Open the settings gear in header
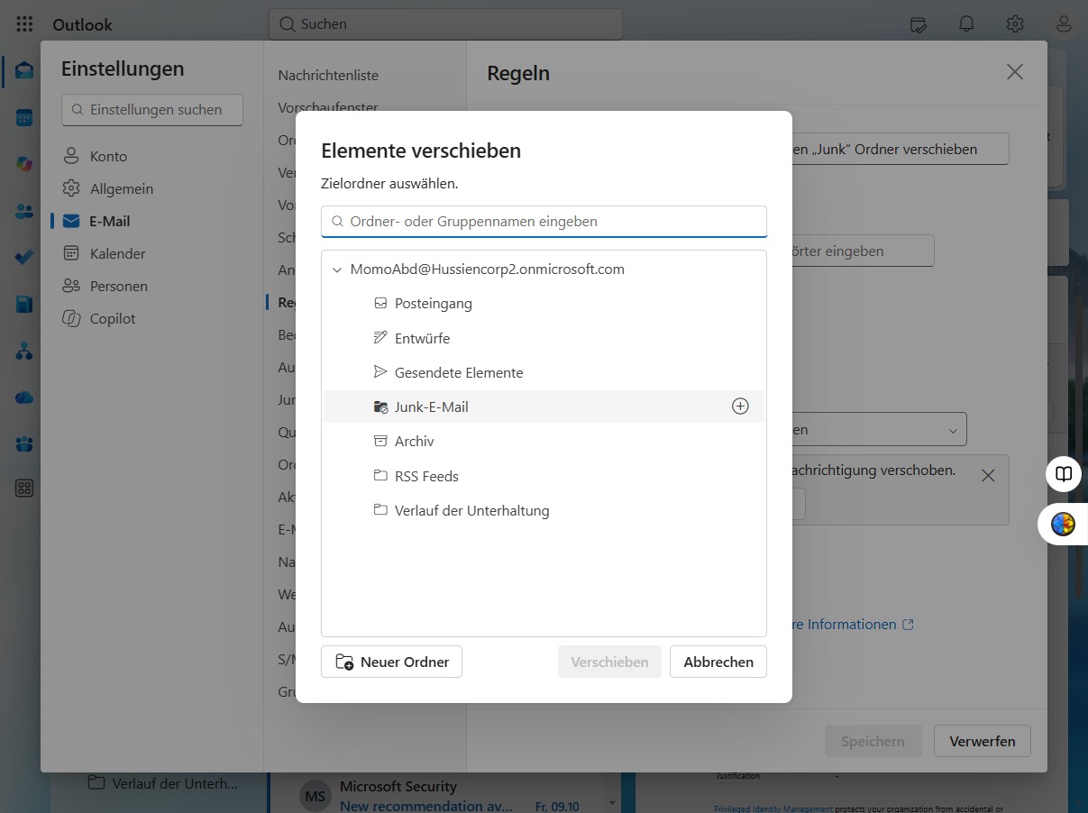 [x=1015, y=24]
